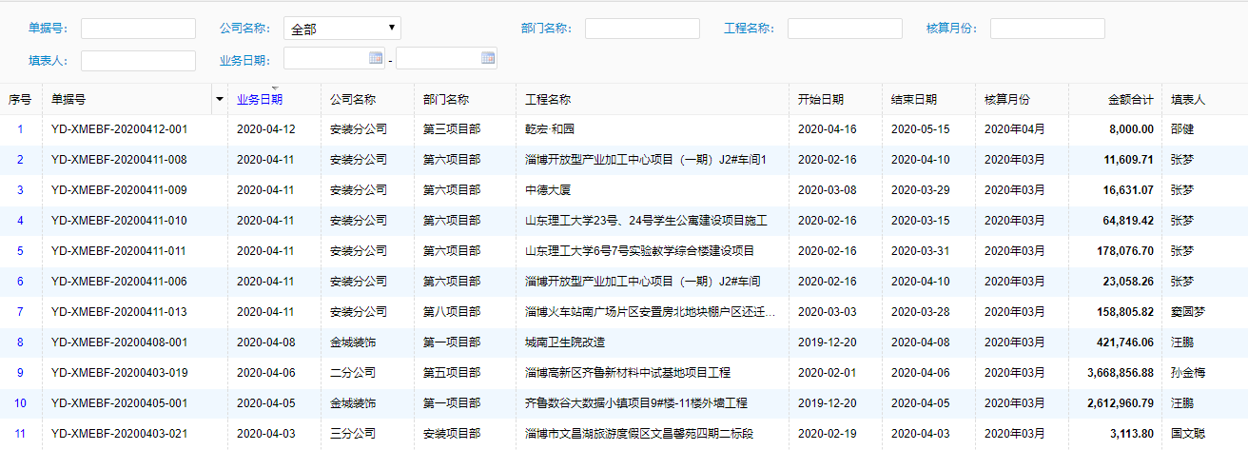Image resolution: width=1248 pixels, height=450 pixels.
Task: Click 填表人 cell 邵健
Action: (x=1182, y=129)
